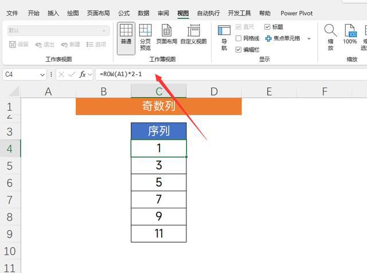The image size is (367, 273).
Task: Click the Options (选项) sheet view icon
Action: [x=89, y=45]
